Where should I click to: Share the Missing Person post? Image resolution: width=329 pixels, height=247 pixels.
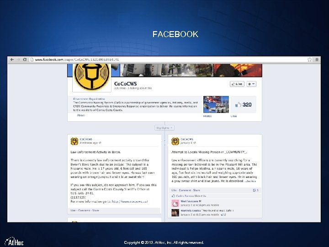point(196,190)
